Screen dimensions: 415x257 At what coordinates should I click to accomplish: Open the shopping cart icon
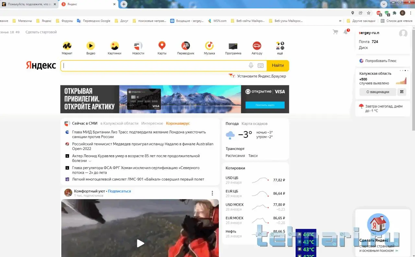[x=336, y=32]
